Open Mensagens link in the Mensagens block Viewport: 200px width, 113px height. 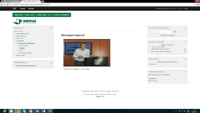pos(153,64)
